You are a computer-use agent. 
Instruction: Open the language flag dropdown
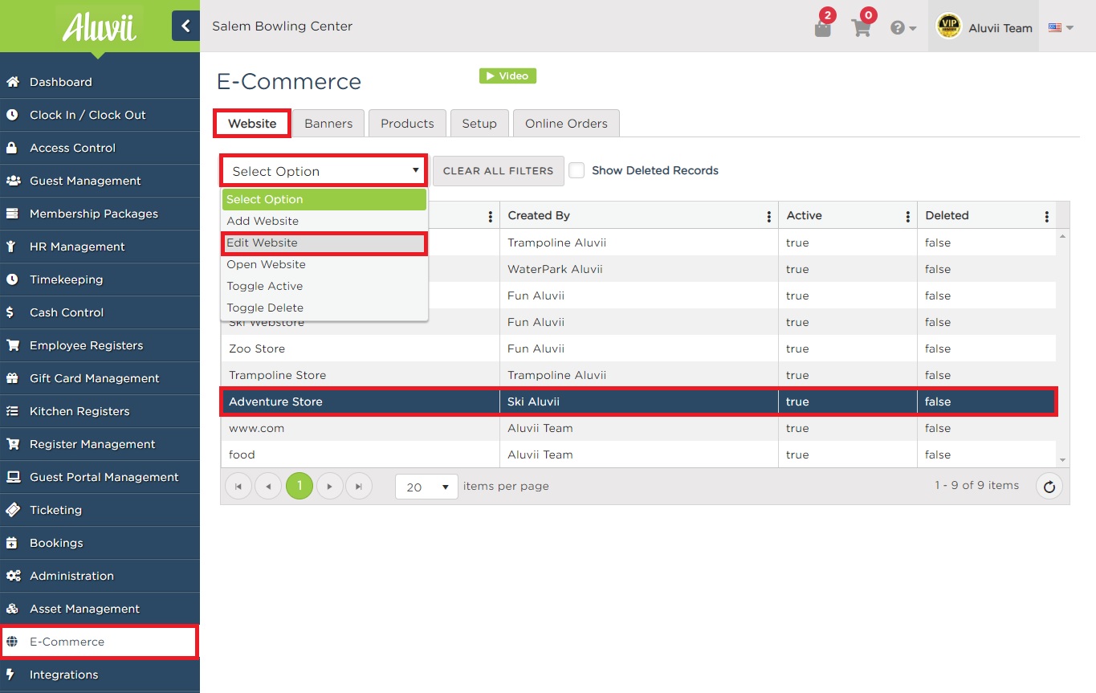pos(1061,28)
